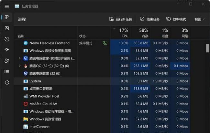This screenshot has height=133, width=210.
Task: Sort by the CPU 17% column header
Action: click(120, 33)
